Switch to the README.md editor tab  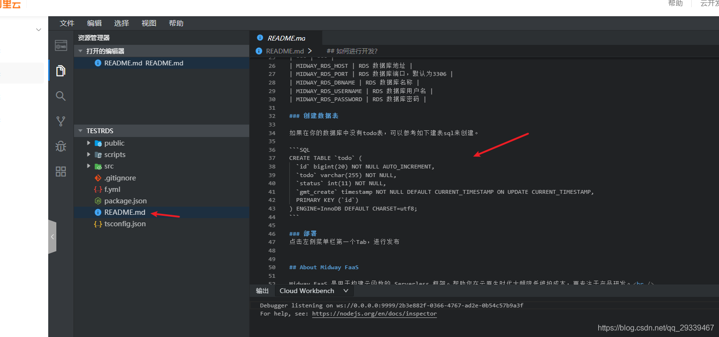286,38
